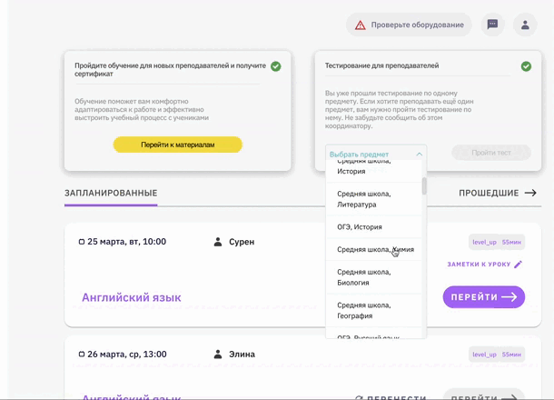Select Средняя школа, Литература option

pos(364,199)
